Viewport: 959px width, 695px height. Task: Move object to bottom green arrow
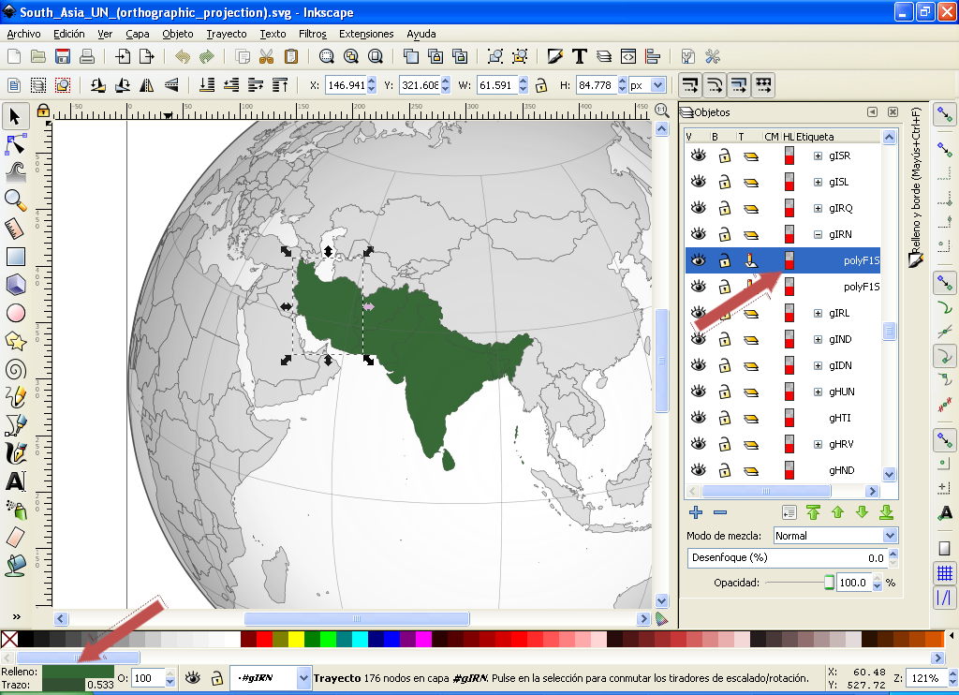[x=886, y=512]
